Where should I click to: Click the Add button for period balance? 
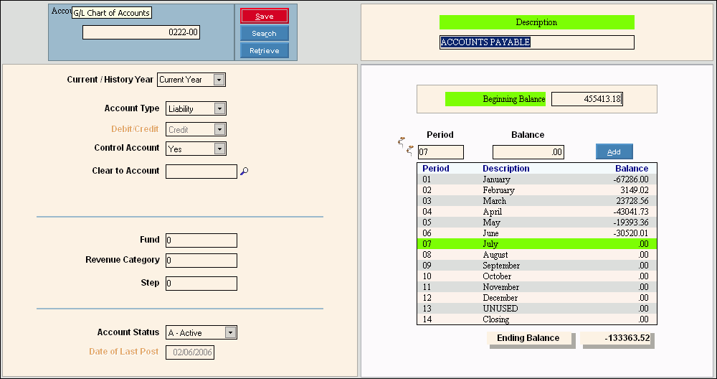pyautogui.click(x=614, y=151)
